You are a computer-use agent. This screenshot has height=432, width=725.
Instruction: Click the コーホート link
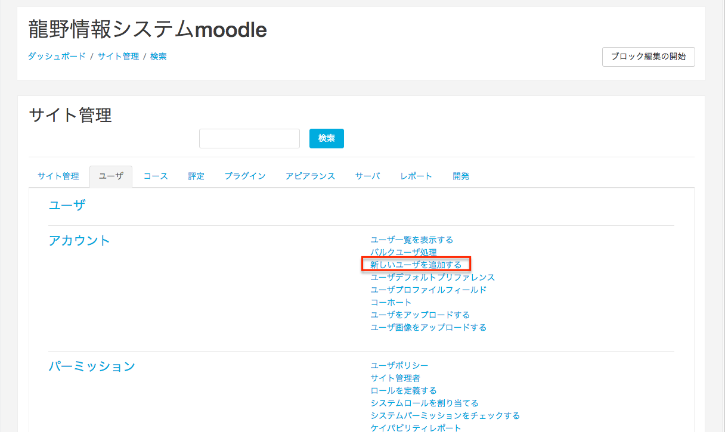tap(391, 302)
